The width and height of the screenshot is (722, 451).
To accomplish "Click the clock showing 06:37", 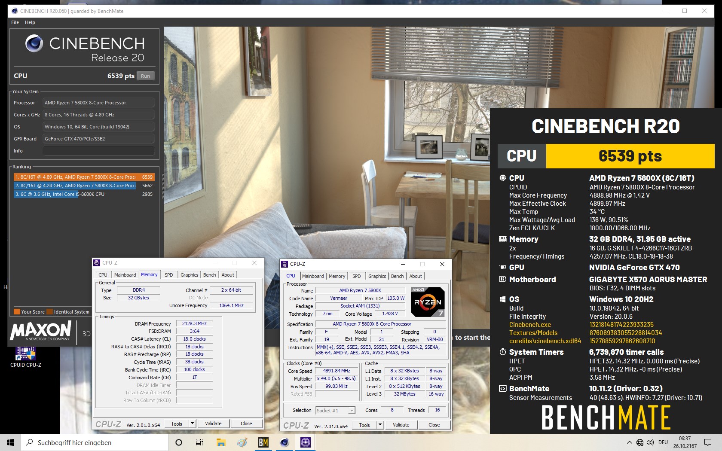I will tap(685, 439).
